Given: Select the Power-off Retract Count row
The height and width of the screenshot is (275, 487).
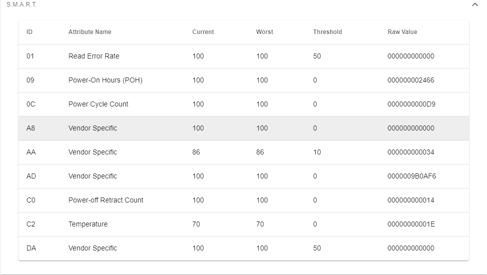Looking at the screenshot, I should tap(106, 200).
